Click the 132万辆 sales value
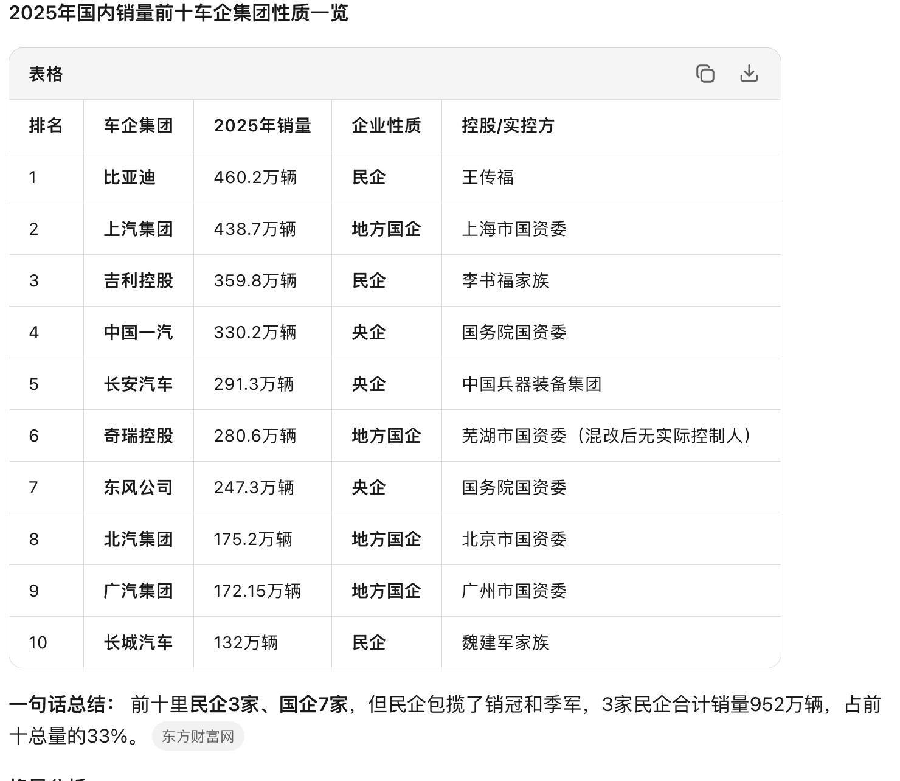Screen dimensions: 900x781 pyautogui.click(x=246, y=642)
